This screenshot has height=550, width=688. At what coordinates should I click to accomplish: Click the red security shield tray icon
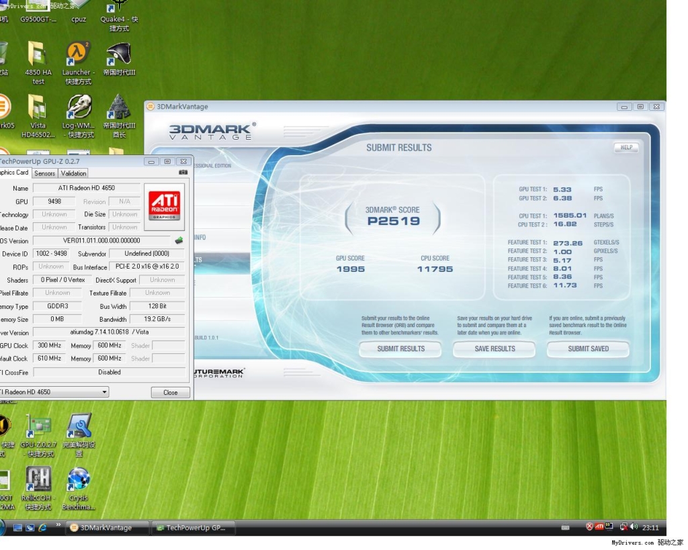point(590,526)
